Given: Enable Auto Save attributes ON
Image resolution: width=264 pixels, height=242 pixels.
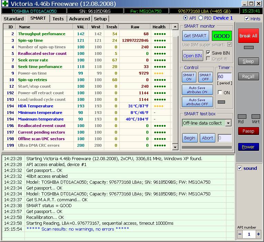Looking at the screenshot, I should pyautogui.click(x=197, y=90).
